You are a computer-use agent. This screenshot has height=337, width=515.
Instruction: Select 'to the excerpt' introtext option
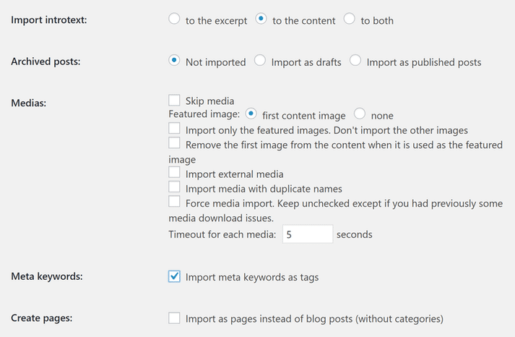[174, 20]
